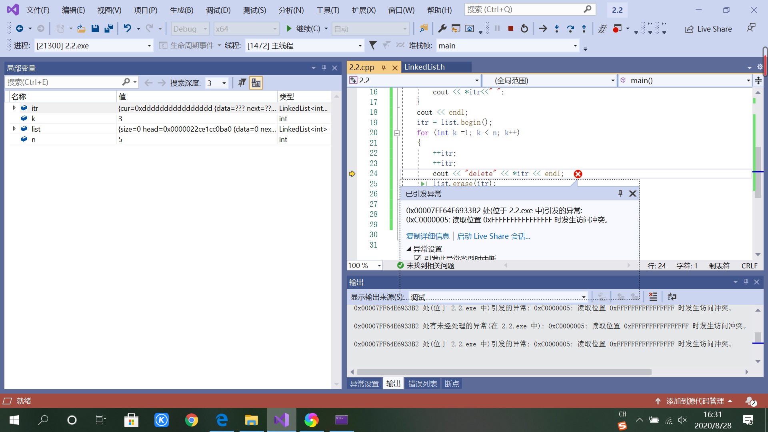Pin the exception popup
Image resolution: width=768 pixels, height=432 pixels.
pos(620,194)
